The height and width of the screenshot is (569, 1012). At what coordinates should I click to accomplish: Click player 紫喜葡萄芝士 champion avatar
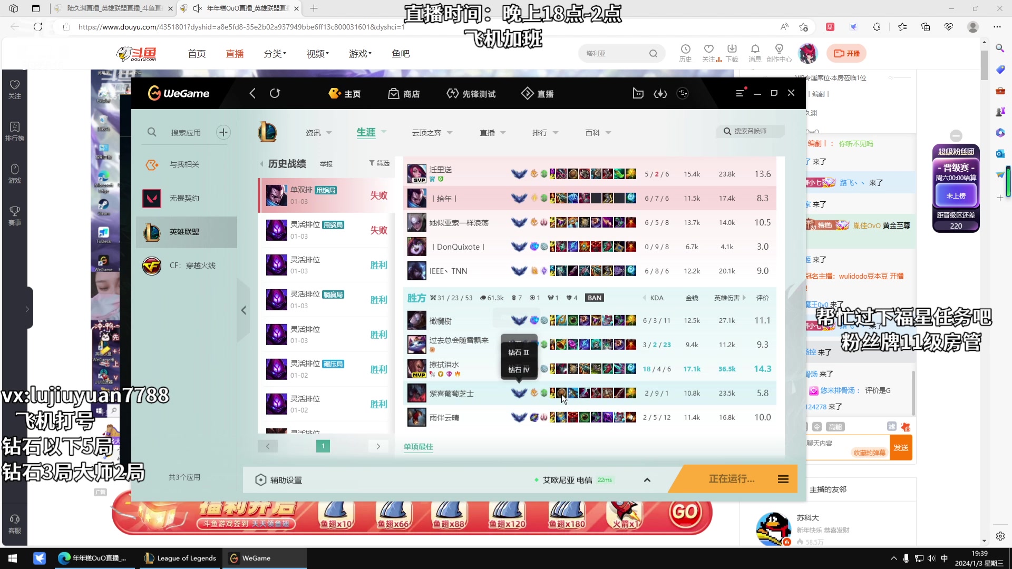[416, 393]
